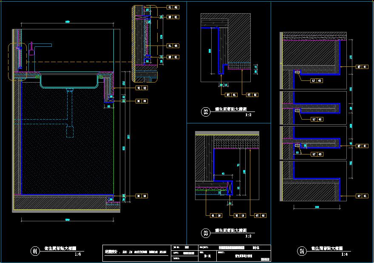Click the detail number bubble 02
Viewport: 374px width, 263px height.
click(206, 112)
